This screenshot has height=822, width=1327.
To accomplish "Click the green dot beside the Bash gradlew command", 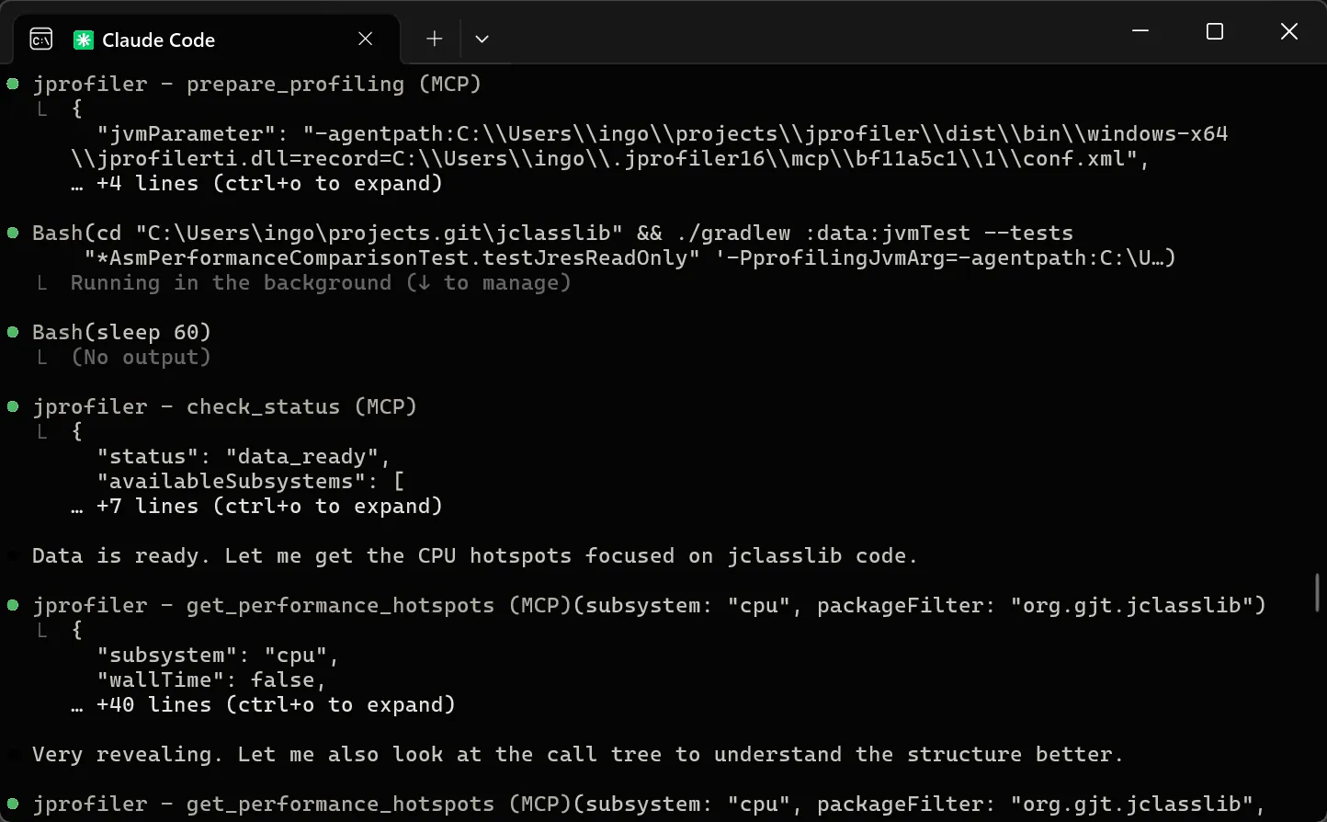I will click(x=13, y=232).
